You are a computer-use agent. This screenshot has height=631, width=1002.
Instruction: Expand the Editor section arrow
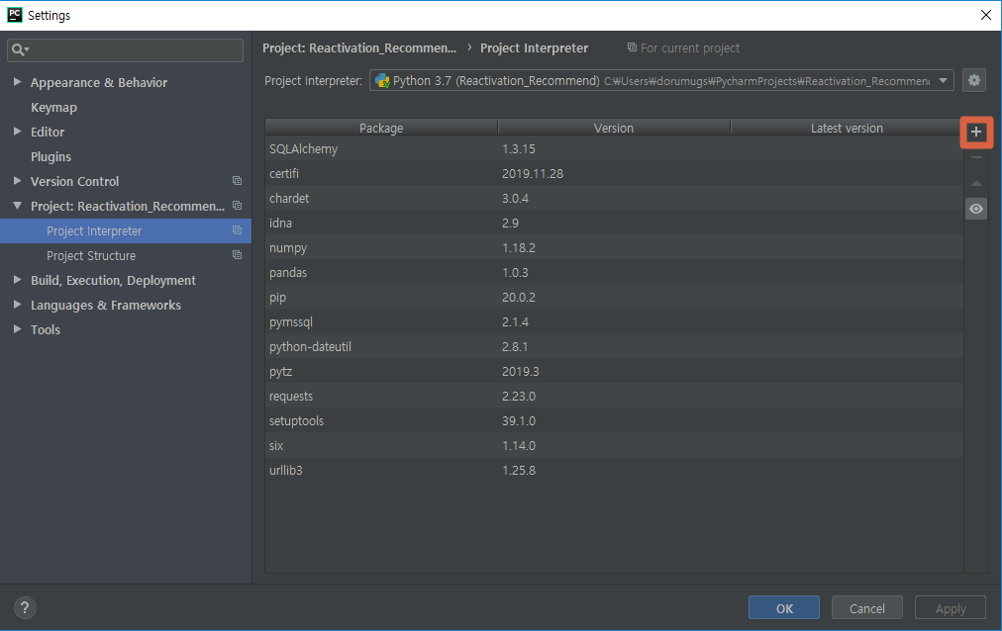17,132
